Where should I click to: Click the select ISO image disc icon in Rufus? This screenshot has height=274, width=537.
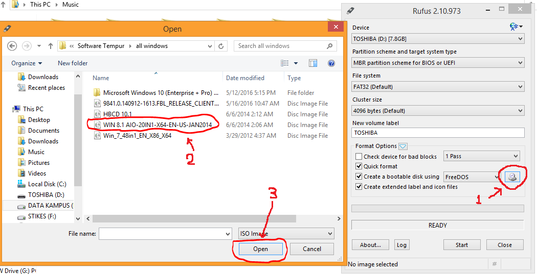pos(512,177)
